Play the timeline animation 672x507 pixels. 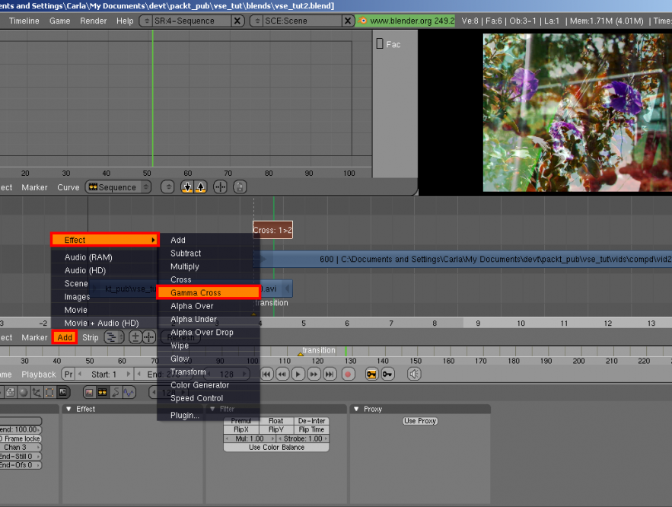tap(298, 374)
